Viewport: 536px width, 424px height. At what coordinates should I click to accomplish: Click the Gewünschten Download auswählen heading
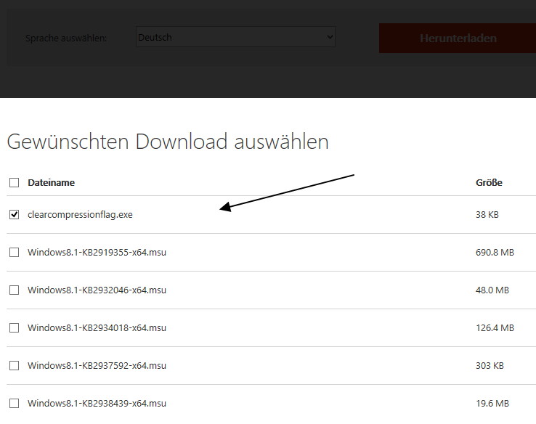pos(168,142)
